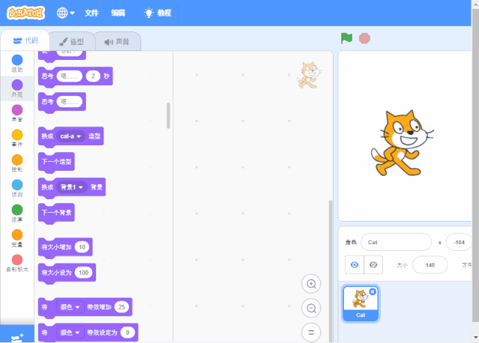
Task: Click the sprite name field Cat
Action: [396, 243]
